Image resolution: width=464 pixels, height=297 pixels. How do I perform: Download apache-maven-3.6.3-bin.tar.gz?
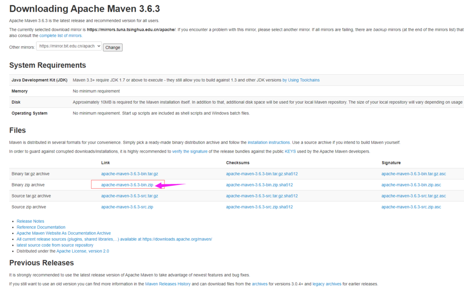(130, 174)
